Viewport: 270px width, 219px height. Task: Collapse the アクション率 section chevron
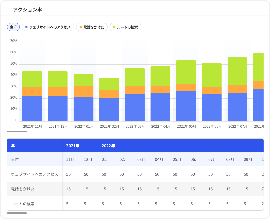8,10
